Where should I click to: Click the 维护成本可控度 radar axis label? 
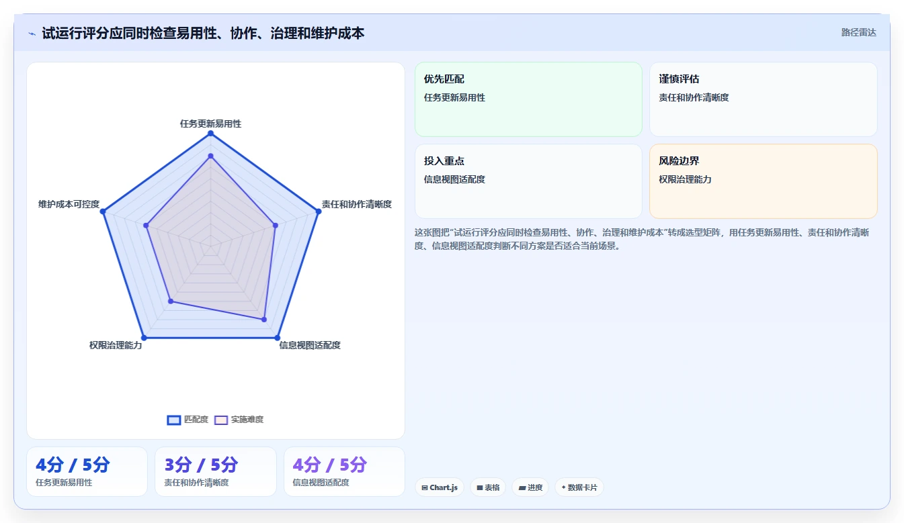[x=69, y=204]
